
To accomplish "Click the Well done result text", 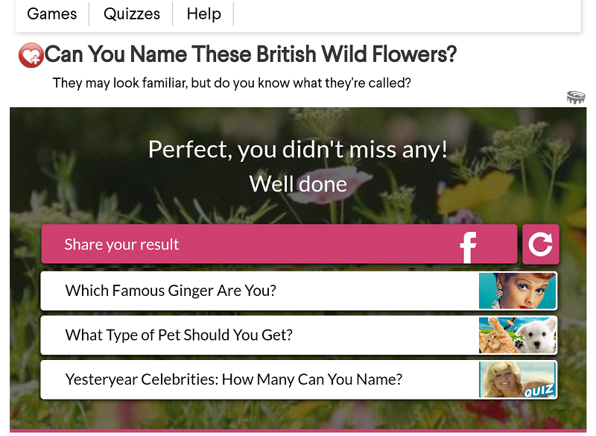I will (298, 183).
